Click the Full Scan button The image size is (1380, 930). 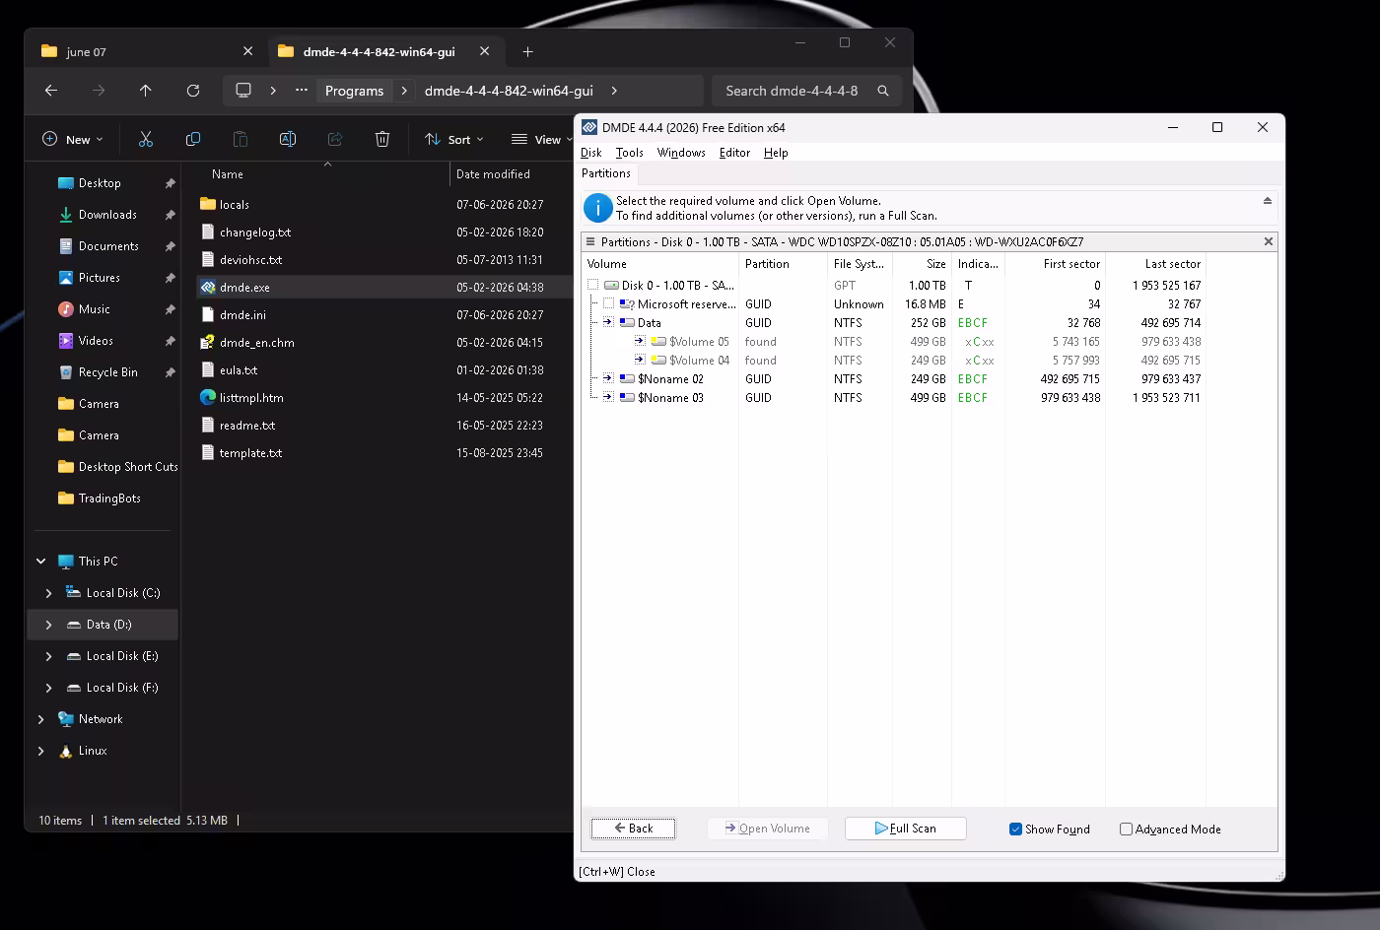(x=906, y=829)
